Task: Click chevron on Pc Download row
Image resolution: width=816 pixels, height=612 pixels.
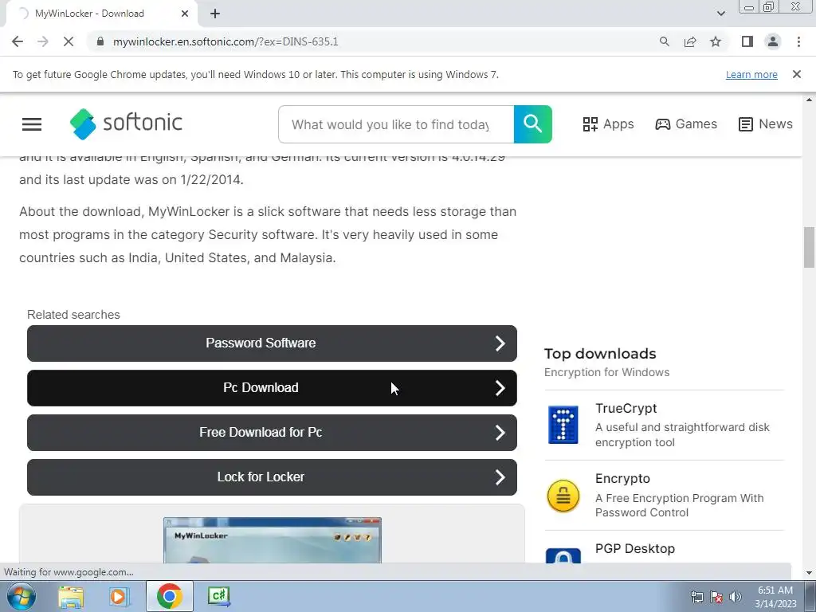Action: [500, 388]
